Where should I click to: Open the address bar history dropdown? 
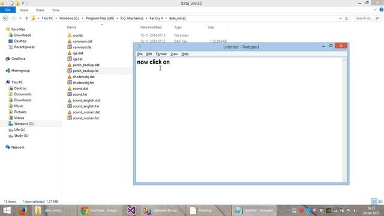[x=340, y=19]
